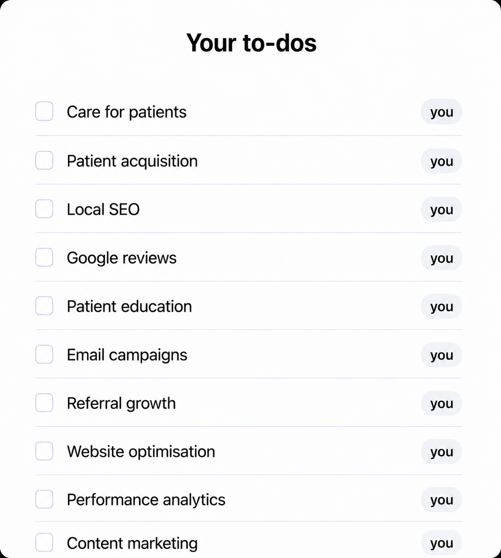Screen dimensions: 501x558
Task: Tick the Referral growth checkbox
Action: 44,403
